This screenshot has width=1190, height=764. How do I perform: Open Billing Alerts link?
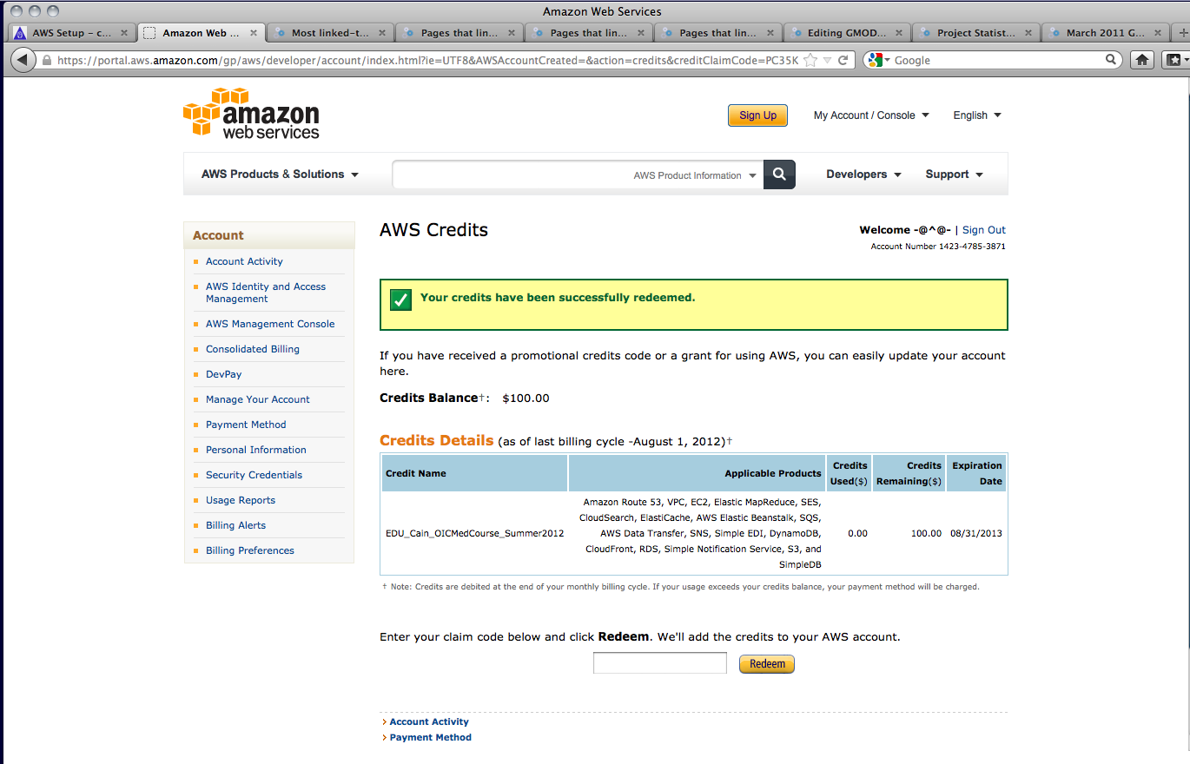pos(235,525)
